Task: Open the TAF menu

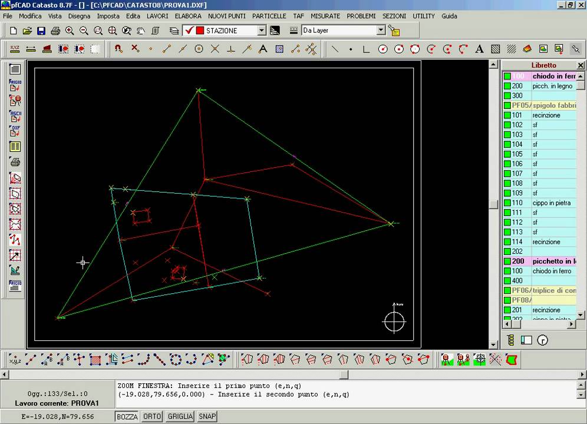Action: pos(298,16)
